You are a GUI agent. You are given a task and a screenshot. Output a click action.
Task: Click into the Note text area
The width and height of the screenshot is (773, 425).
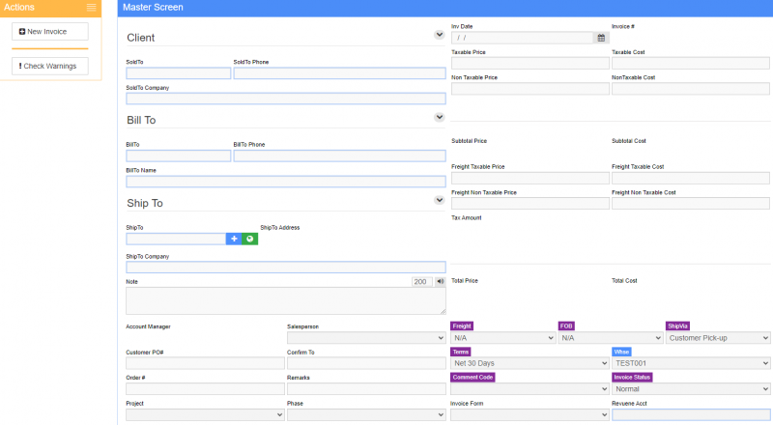[286, 300]
